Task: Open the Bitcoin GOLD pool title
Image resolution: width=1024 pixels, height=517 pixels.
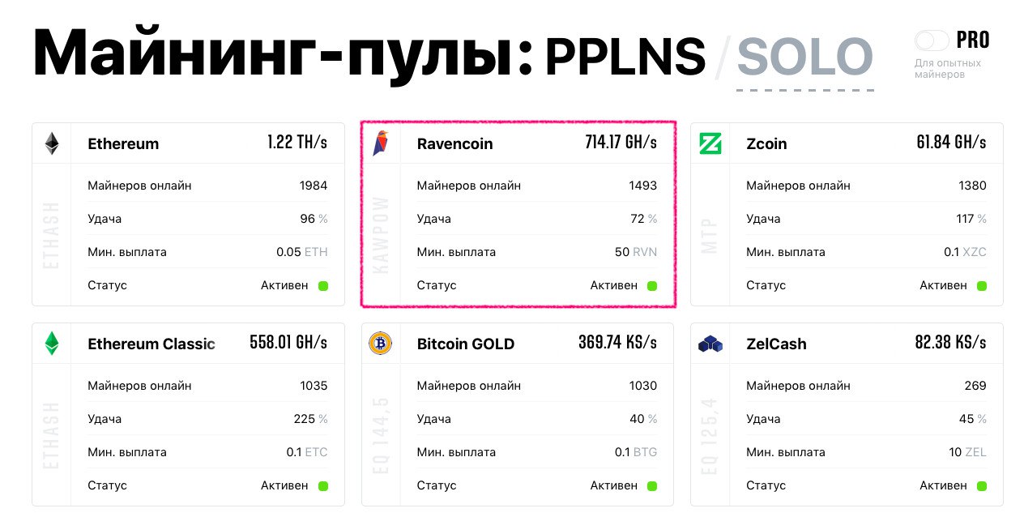Action: pyautogui.click(x=465, y=344)
